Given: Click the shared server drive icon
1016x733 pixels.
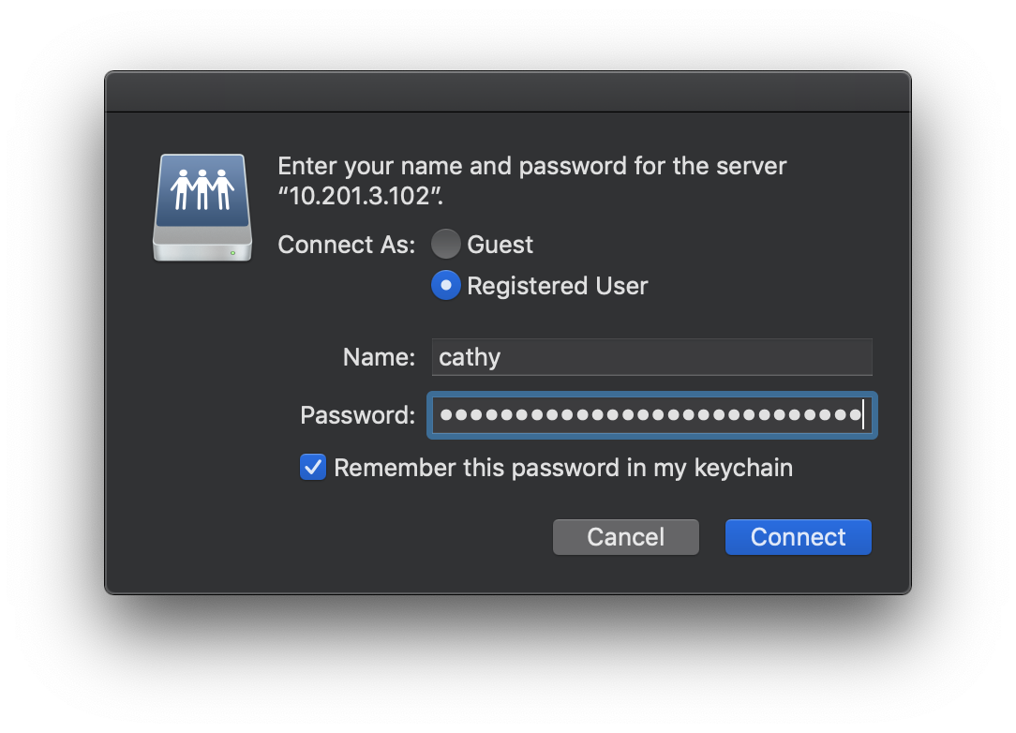Looking at the screenshot, I should pyautogui.click(x=202, y=208).
